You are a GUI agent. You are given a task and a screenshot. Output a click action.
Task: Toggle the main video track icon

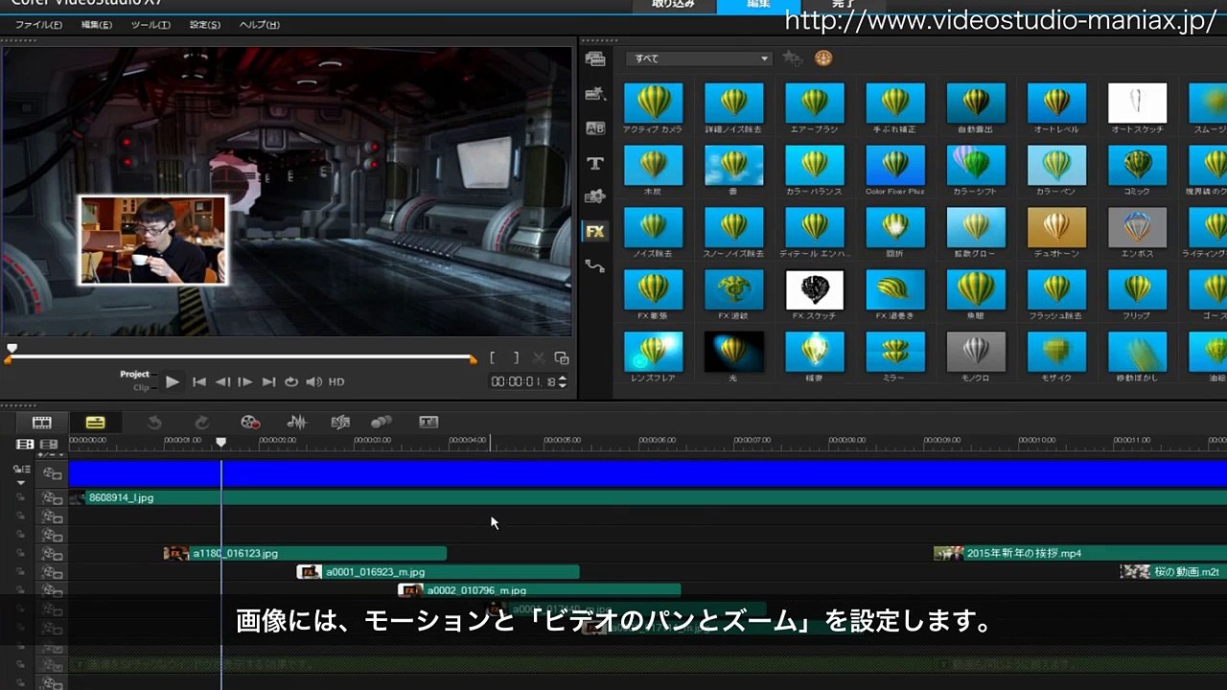tap(52, 473)
